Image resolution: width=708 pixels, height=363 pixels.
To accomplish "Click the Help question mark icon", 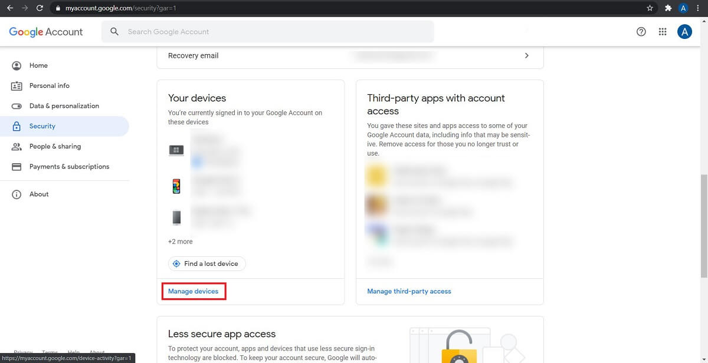I will pos(641,32).
